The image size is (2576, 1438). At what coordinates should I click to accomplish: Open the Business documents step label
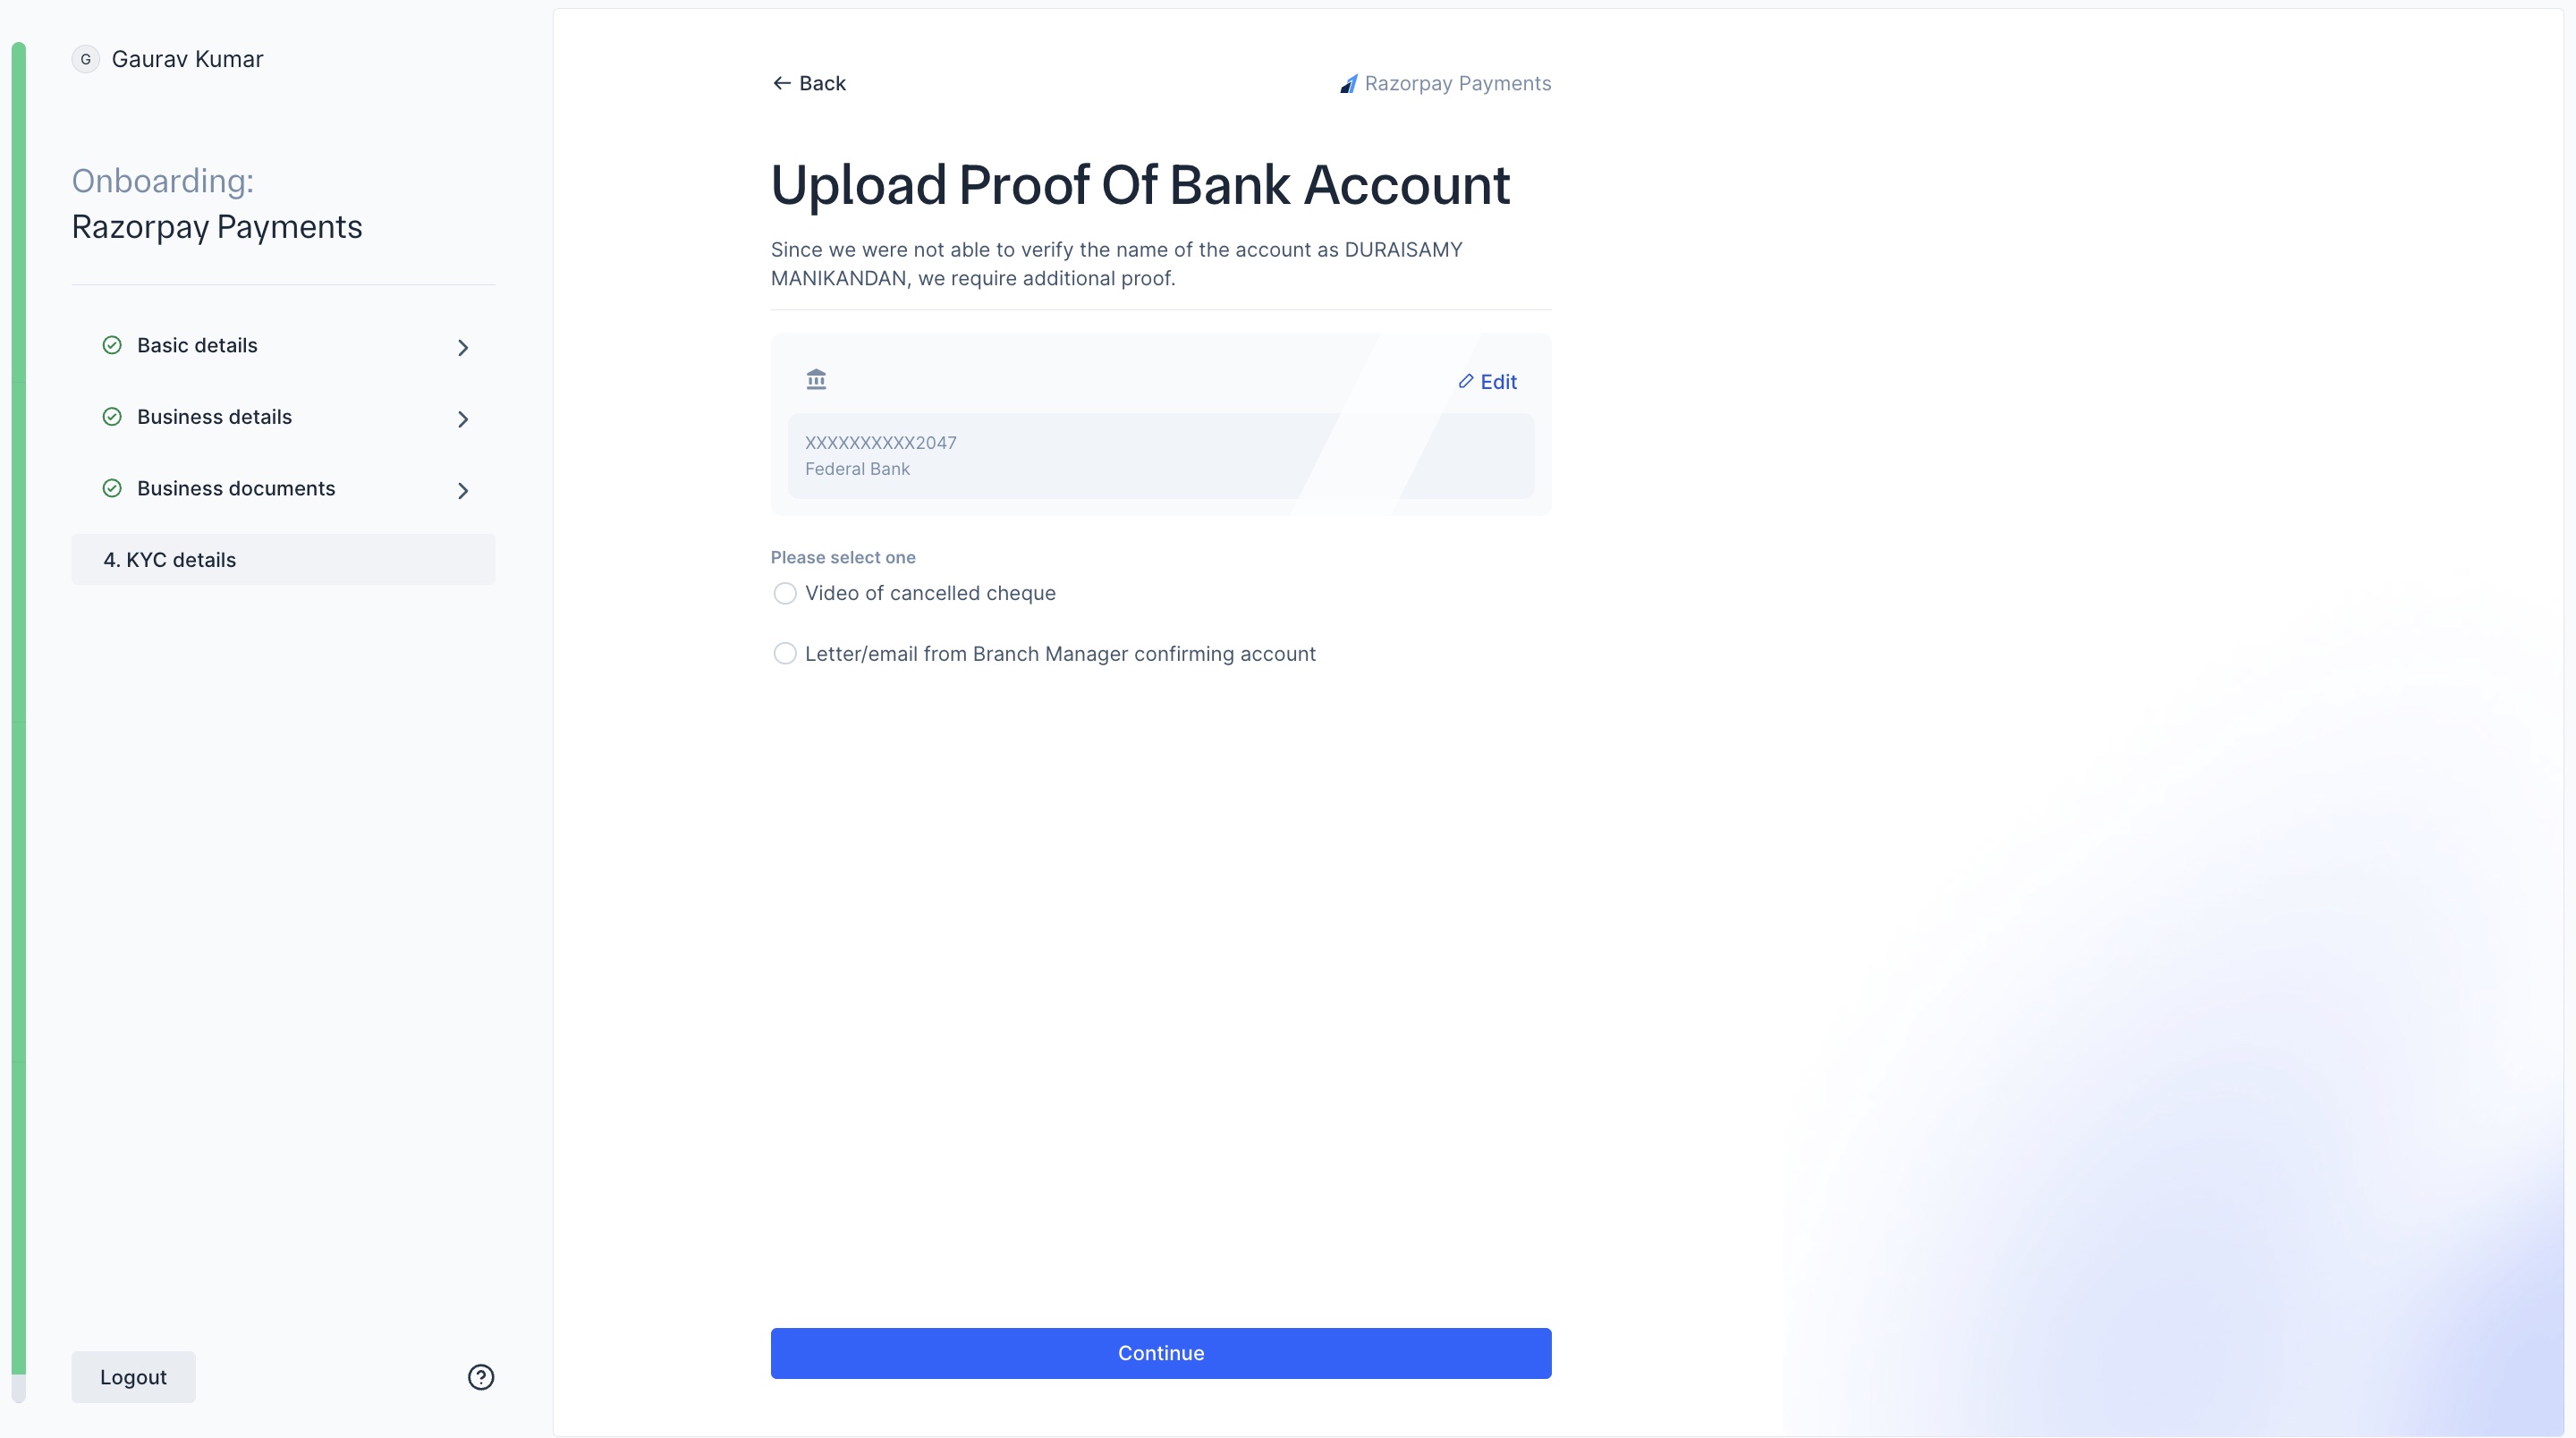(236, 488)
